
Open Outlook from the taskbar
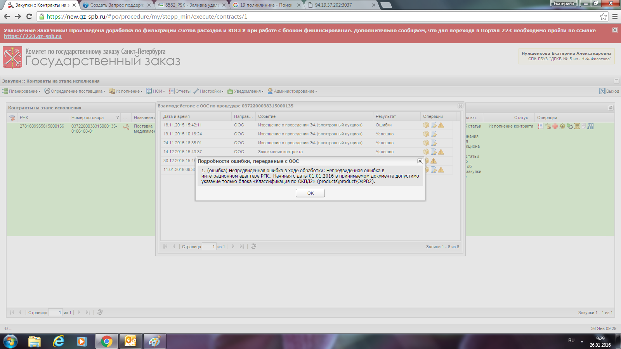[x=130, y=341]
